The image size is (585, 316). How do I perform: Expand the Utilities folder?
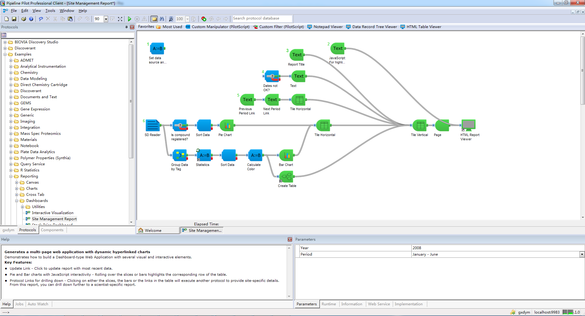click(x=22, y=207)
